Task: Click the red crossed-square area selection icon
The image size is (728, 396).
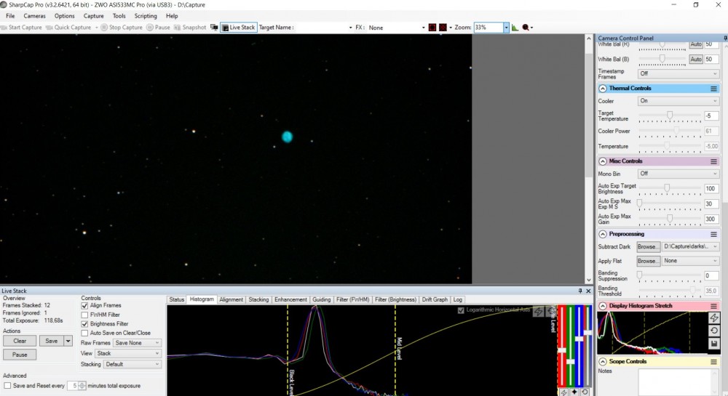Action: tap(443, 28)
